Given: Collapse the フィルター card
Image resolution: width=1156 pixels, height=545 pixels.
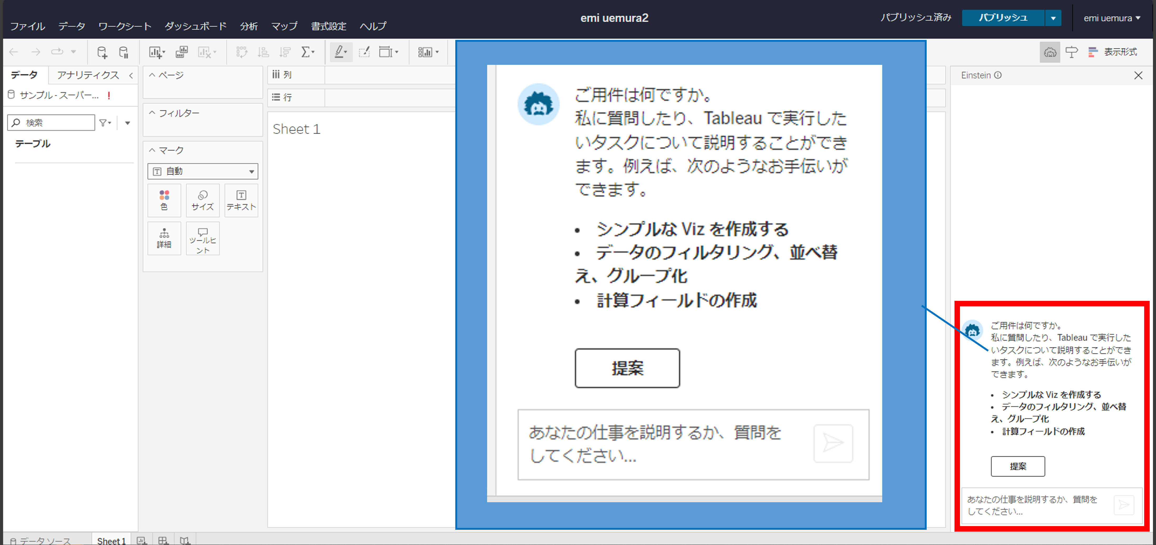Looking at the screenshot, I should coord(152,113).
